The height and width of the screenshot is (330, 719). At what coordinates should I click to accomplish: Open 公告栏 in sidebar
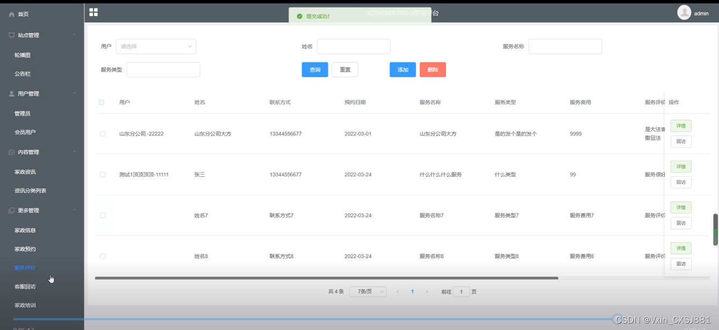click(23, 74)
